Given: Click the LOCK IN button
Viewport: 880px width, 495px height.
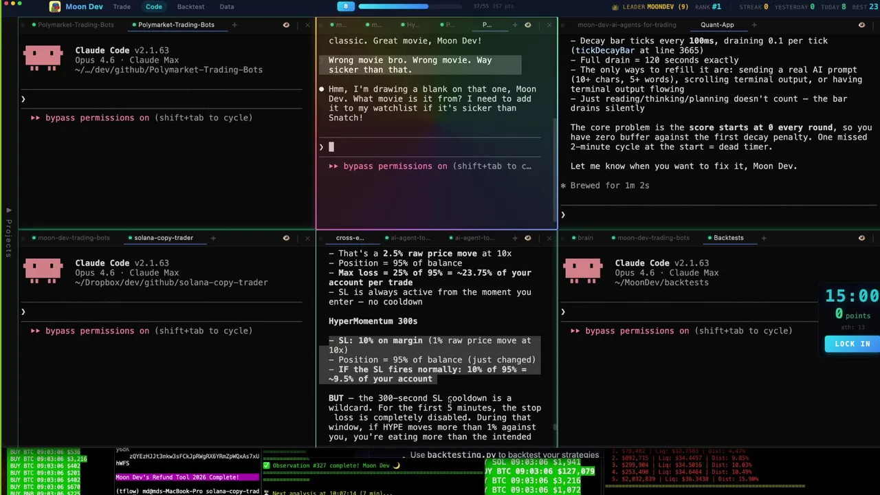Looking at the screenshot, I should pyautogui.click(x=852, y=344).
